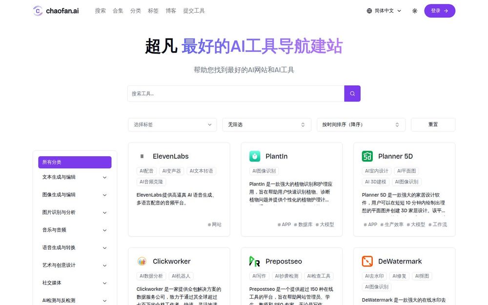
Task: Click the ElevenLabs logo icon
Action: 142,156
